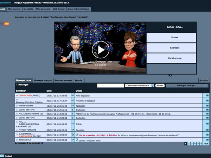Expand Wafaa BERHAB message thread

[x=17, y=106]
